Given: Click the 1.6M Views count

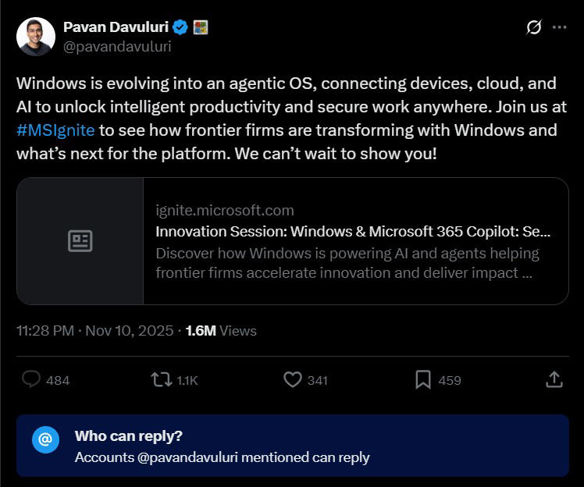Looking at the screenshot, I should (x=221, y=331).
